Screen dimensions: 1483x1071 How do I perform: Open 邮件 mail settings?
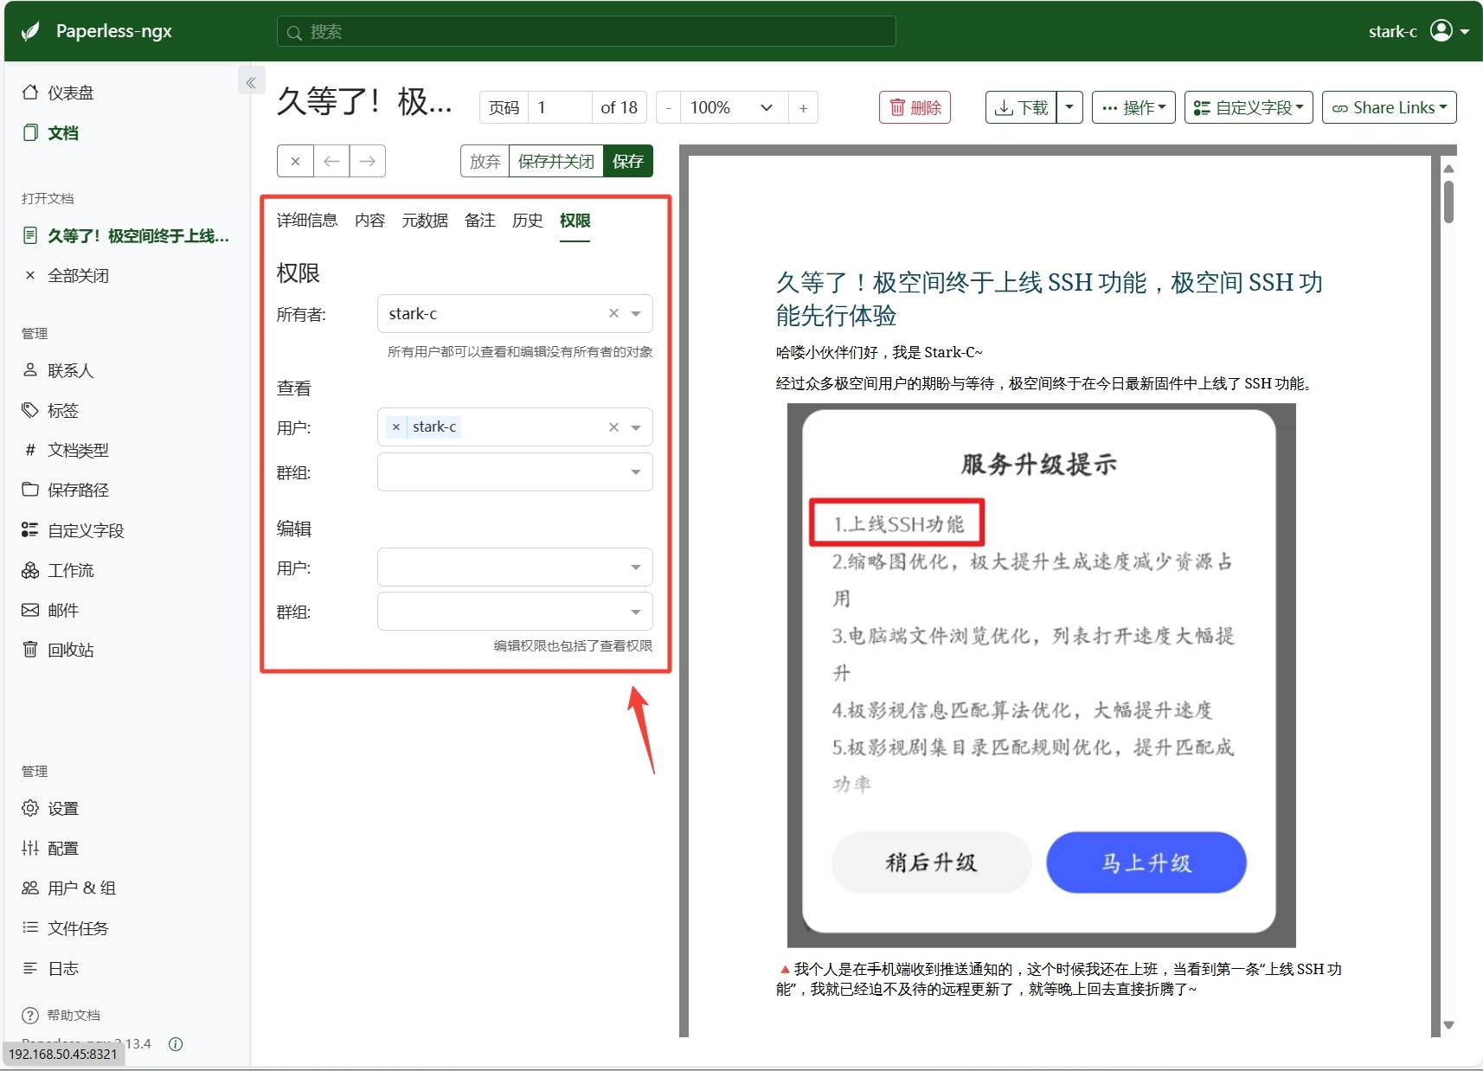(50, 610)
